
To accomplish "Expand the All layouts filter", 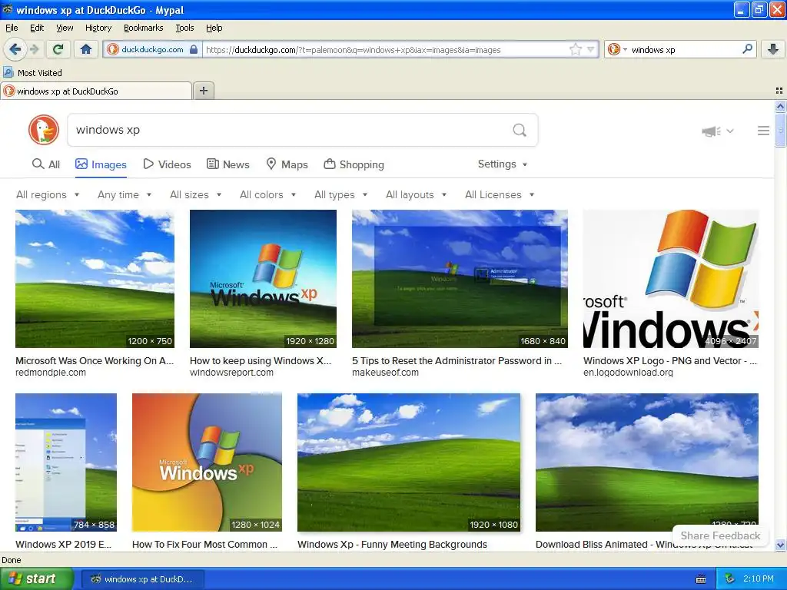I will pos(416,194).
